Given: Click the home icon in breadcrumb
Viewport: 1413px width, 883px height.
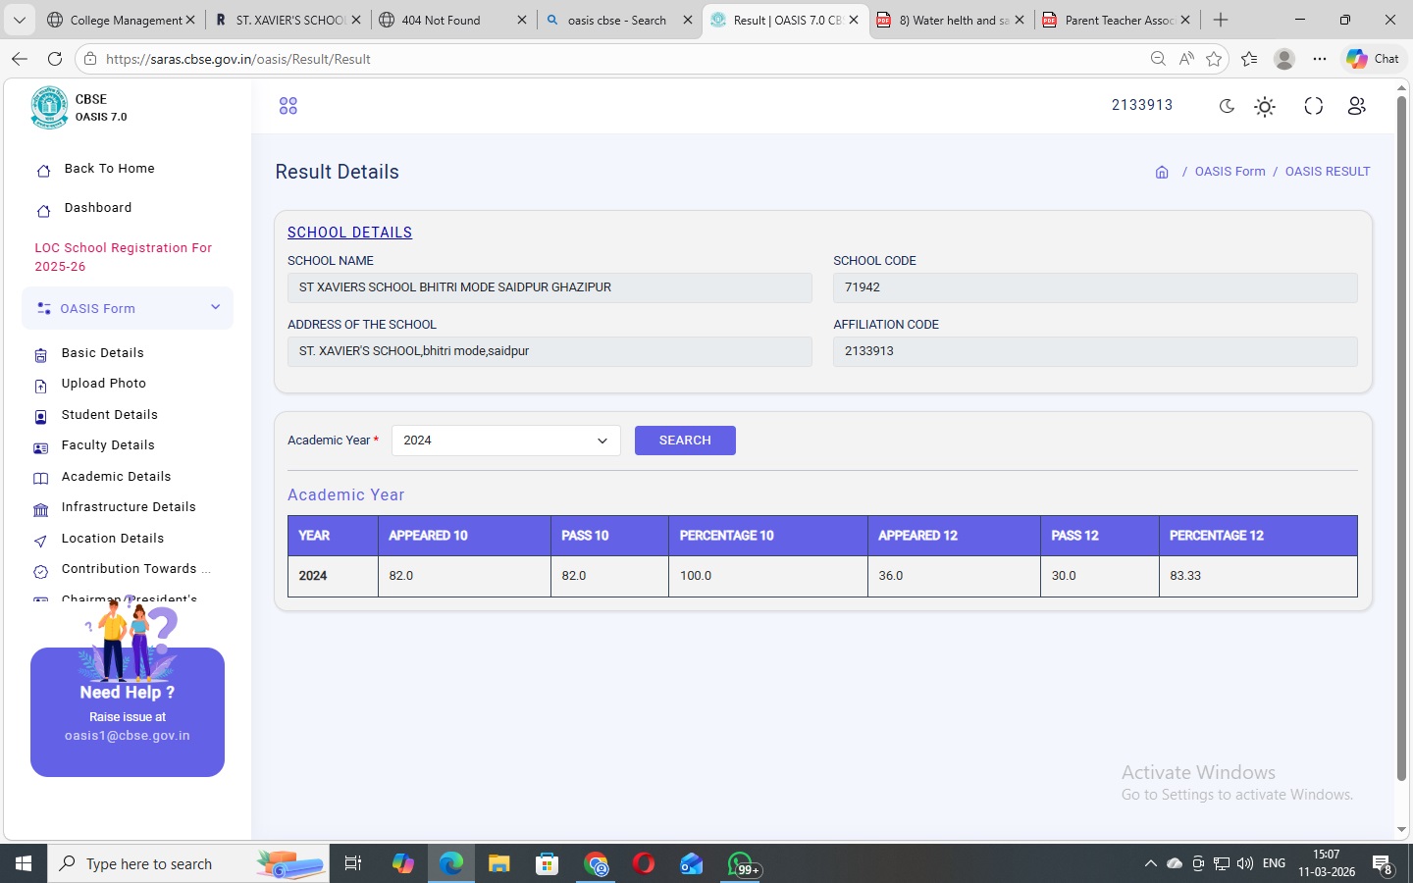Looking at the screenshot, I should 1162,172.
